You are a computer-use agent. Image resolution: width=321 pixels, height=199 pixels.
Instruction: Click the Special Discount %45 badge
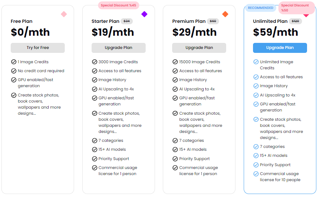[118, 5]
